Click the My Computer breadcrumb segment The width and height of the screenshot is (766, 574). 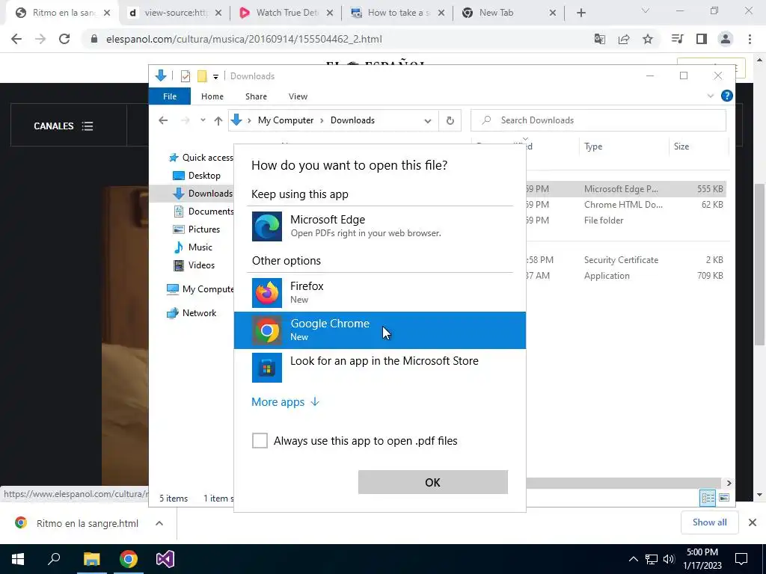286,120
